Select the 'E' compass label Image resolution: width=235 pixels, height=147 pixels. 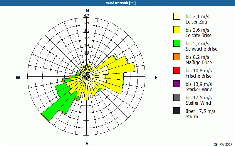click(156, 78)
